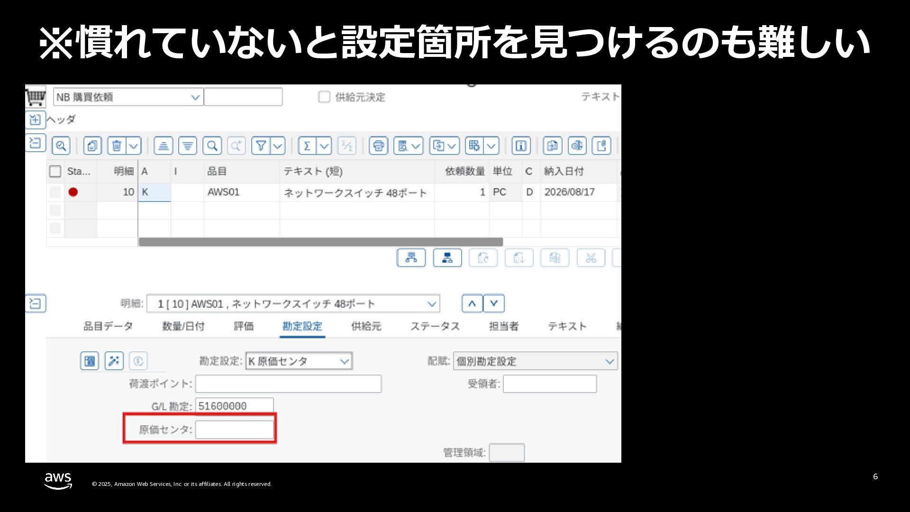Click the delivery date 2026/08/17
Image resolution: width=910 pixels, height=512 pixels.
coord(579,192)
